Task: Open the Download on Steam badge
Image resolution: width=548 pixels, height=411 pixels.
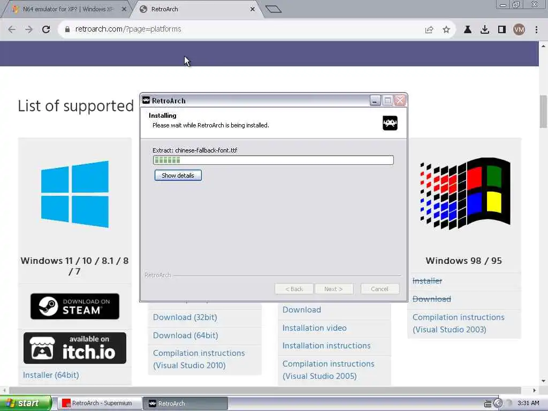Action: (75, 307)
